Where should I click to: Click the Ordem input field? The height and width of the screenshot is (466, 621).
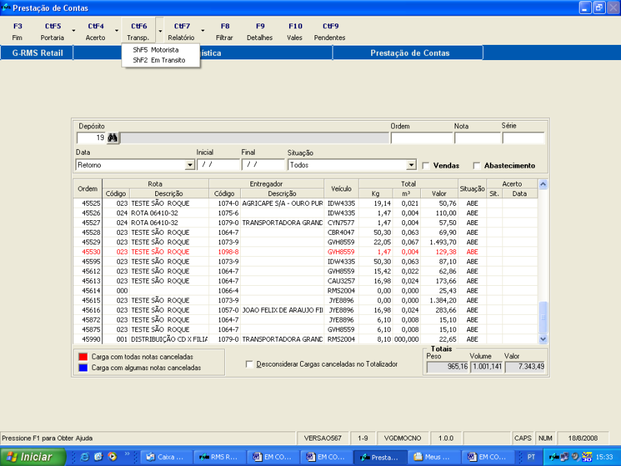422,138
